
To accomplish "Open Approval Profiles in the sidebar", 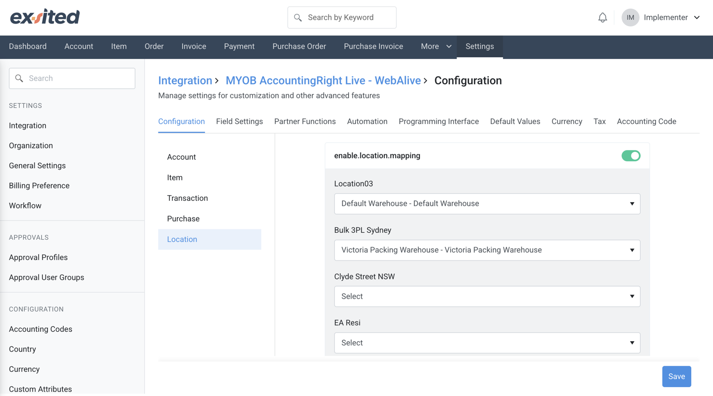I will [x=38, y=258].
